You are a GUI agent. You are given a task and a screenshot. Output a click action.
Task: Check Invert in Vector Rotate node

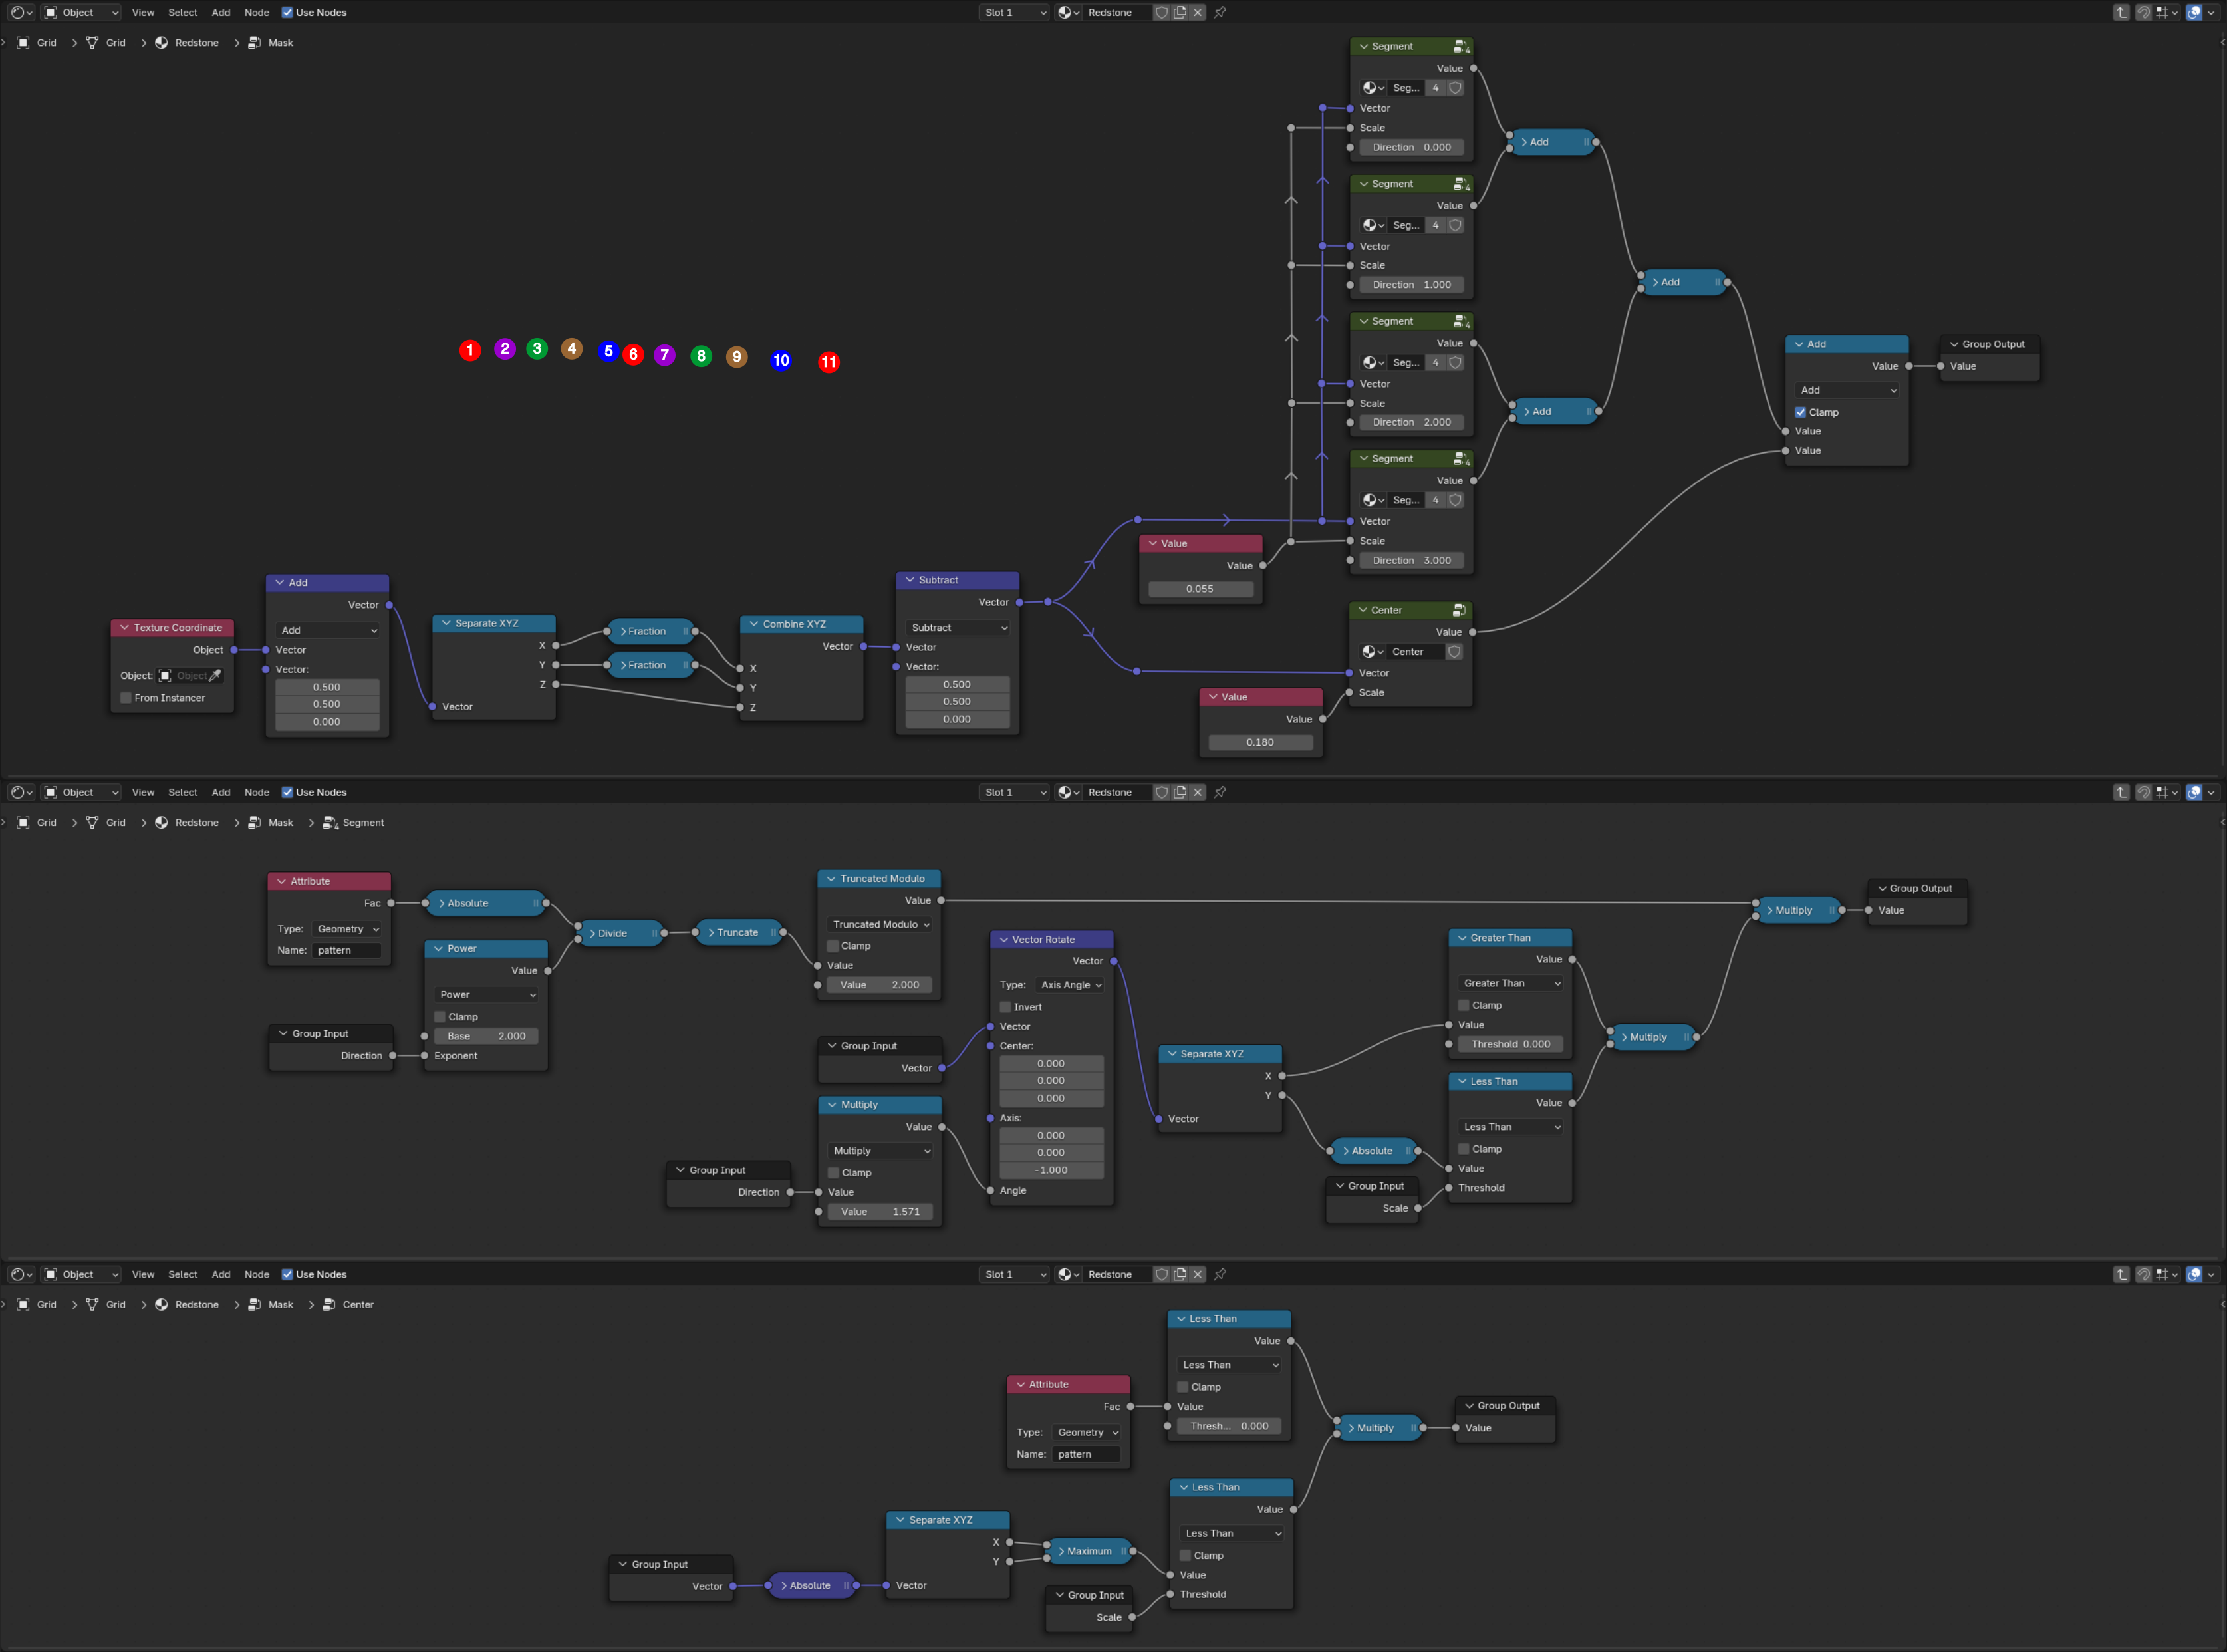1005,1007
